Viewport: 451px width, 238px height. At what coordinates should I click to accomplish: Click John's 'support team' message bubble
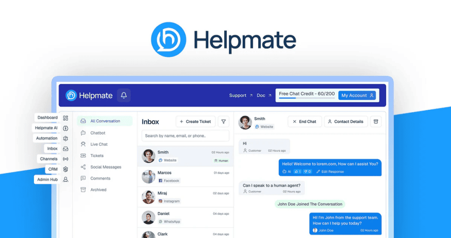point(345,223)
